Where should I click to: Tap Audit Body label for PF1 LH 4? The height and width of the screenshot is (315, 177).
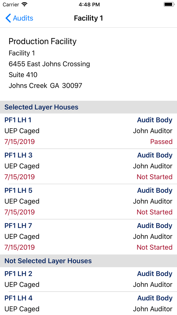coord(155,298)
